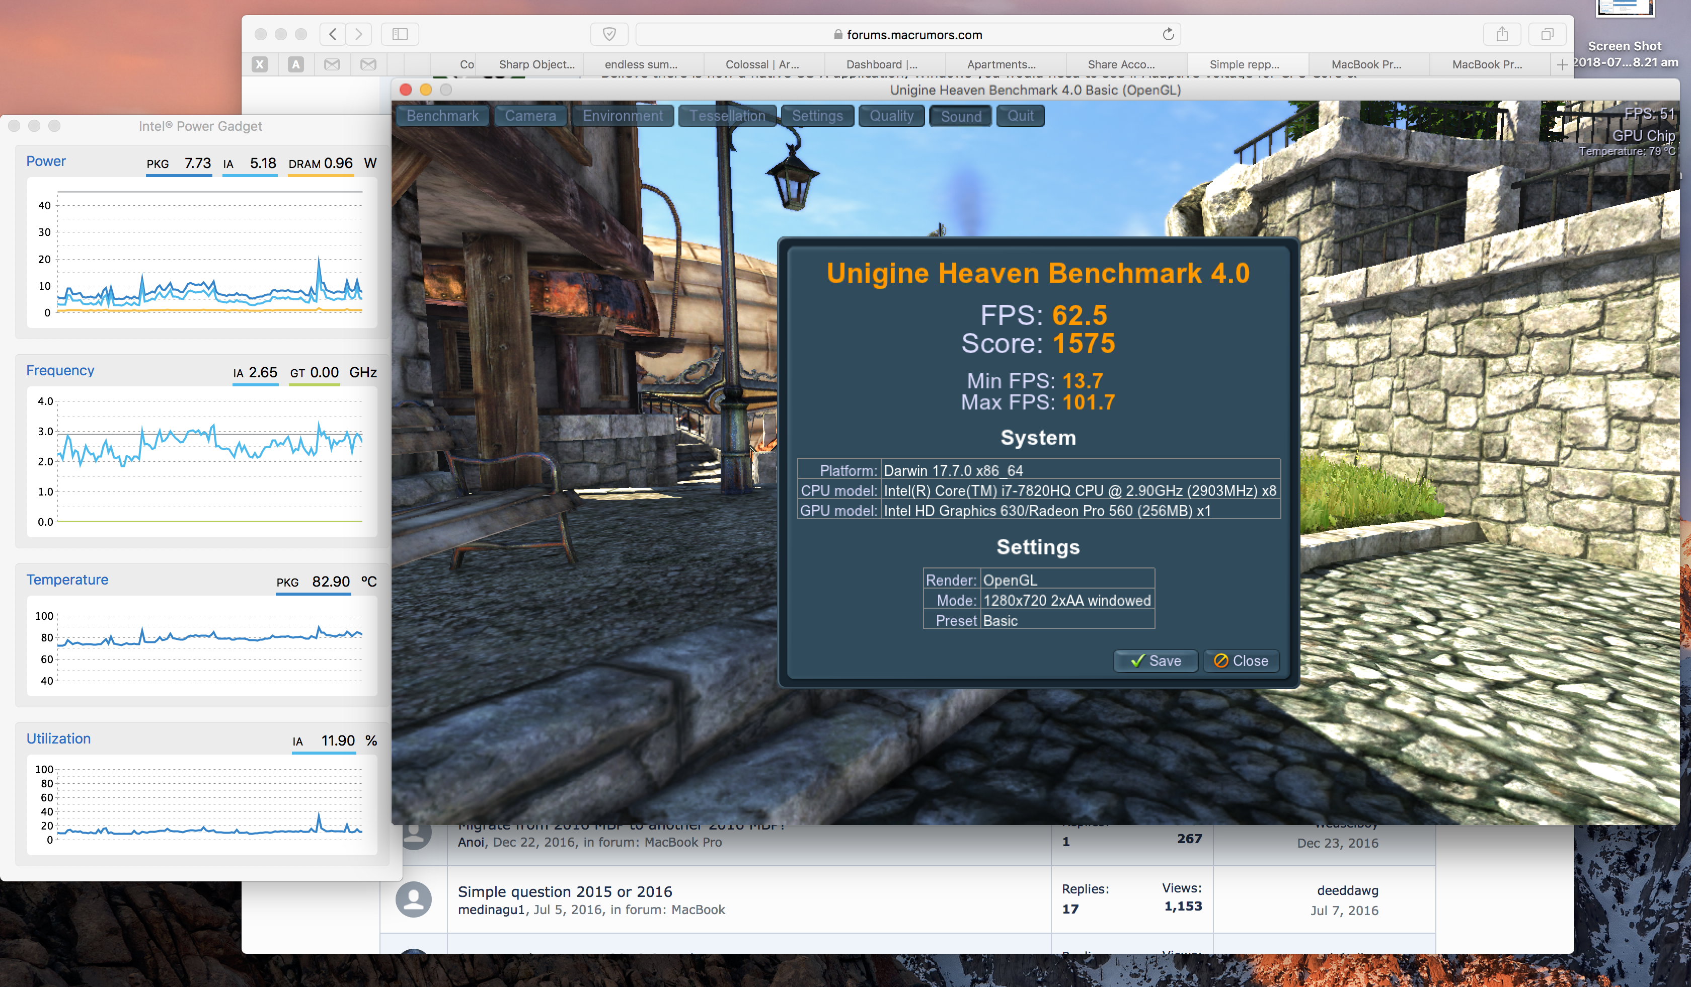
Task: Switch to Dashboard tab
Action: tap(882, 64)
